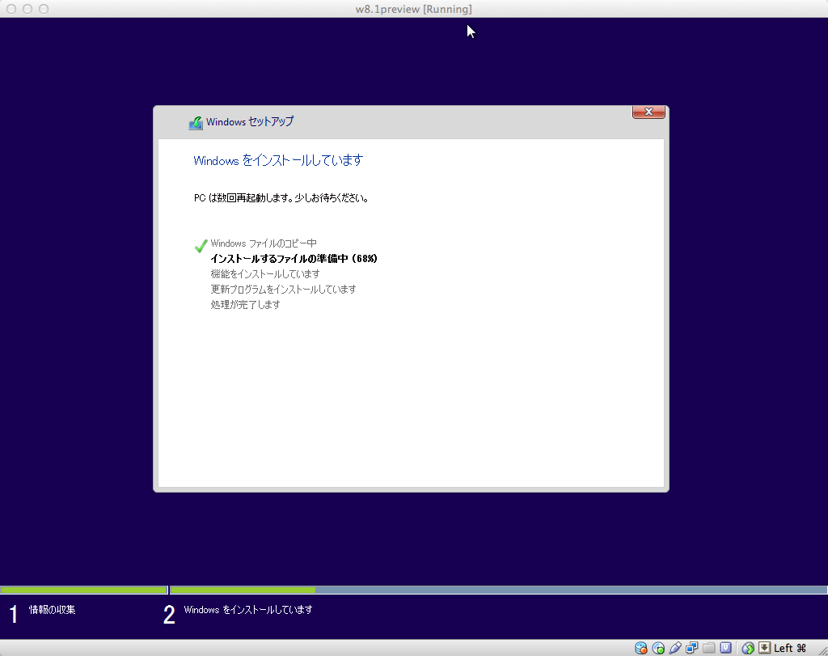This screenshot has height=656, width=828.
Task: Click '更新プログラムをインストールしています' step
Action: click(284, 290)
